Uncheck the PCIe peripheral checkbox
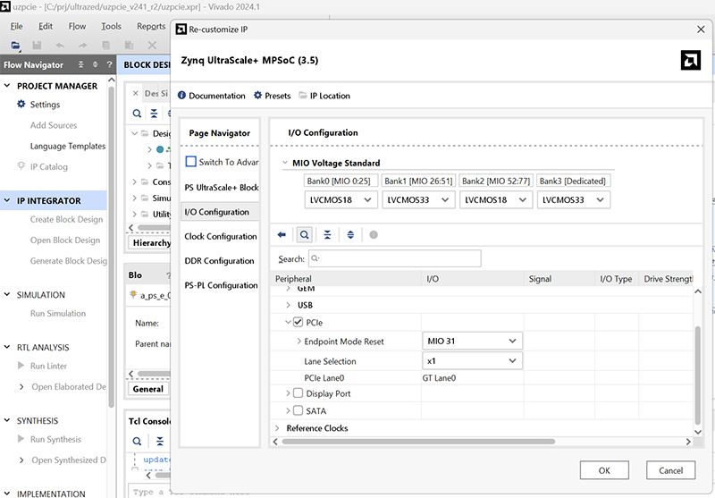The image size is (715, 498). tap(299, 322)
